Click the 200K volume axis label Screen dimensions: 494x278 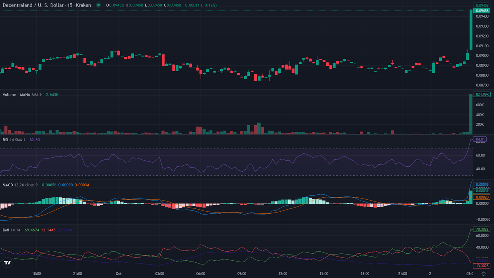(480, 124)
